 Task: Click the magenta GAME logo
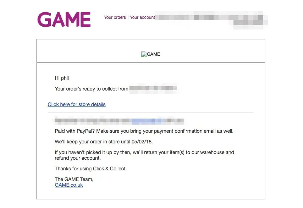64,19
